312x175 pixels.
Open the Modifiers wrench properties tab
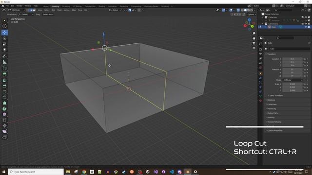point(260,78)
